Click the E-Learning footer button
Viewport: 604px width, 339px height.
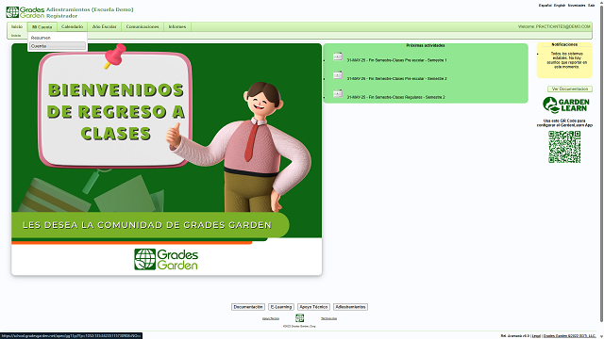click(281, 307)
